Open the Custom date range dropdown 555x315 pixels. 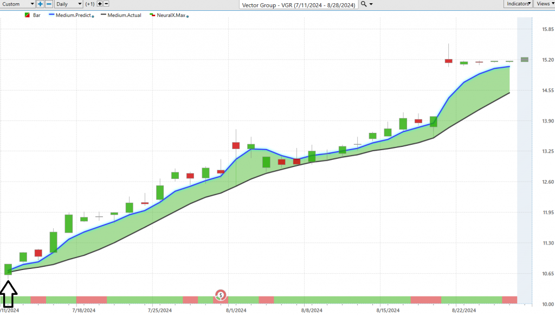17,4
